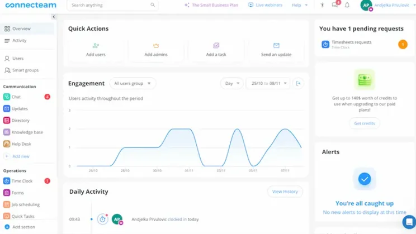This screenshot has height=234, width=416.
Task: Open the notifications bell
Action: pyautogui.click(x=347, y=5)
